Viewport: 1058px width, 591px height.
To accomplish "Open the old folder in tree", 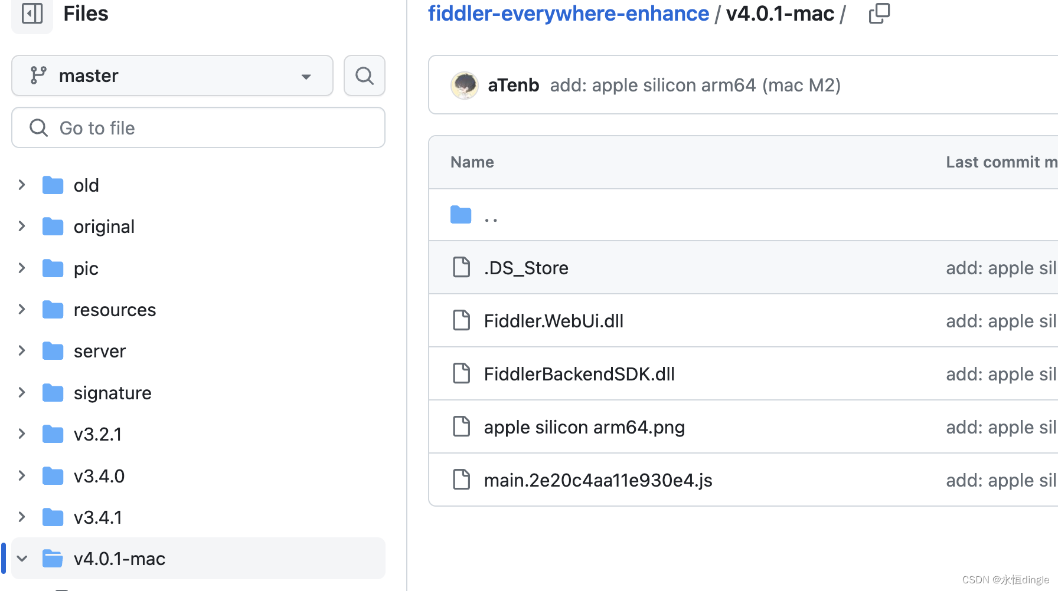I will [86, 185].
